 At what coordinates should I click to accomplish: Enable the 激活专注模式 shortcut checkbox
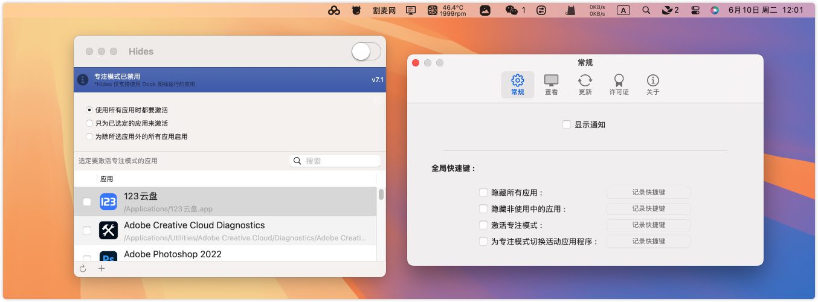(483, 225)
